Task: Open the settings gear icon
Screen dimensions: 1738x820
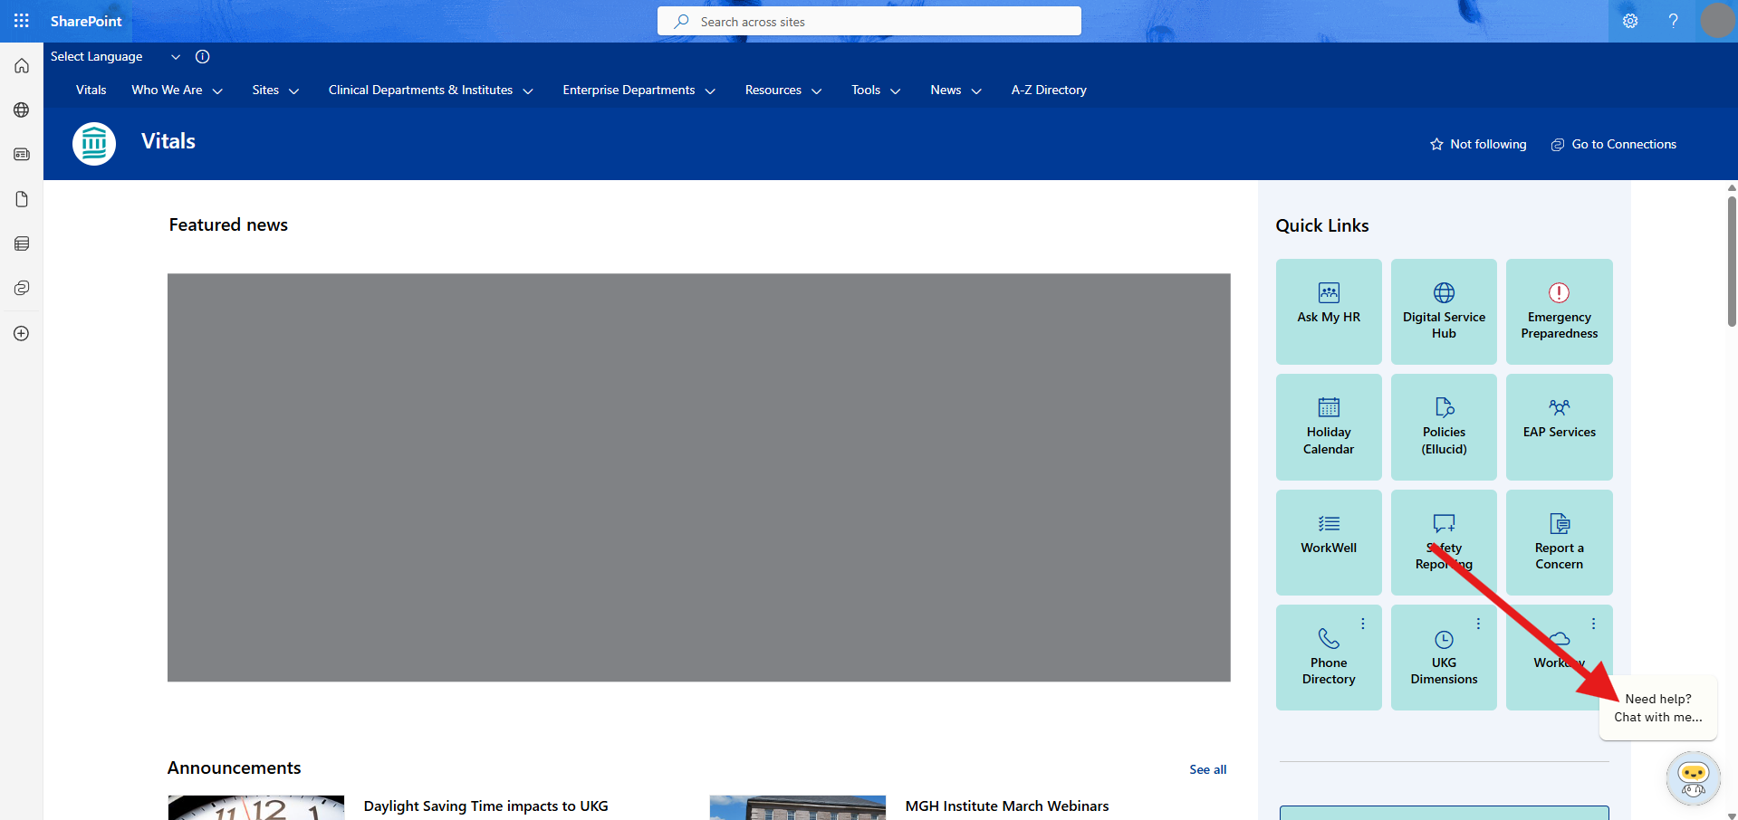Action: coord(1629,21)
